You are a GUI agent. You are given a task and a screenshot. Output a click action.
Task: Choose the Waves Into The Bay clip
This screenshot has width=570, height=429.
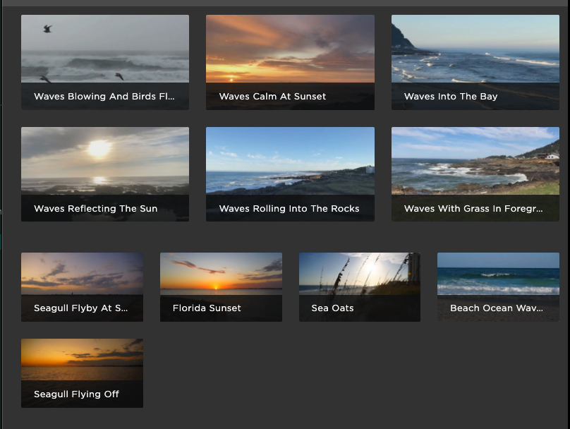click(x=475, y=62)
